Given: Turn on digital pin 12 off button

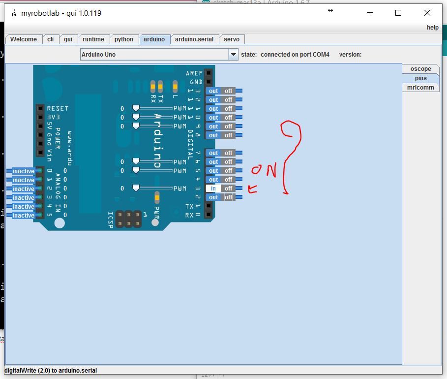Looking at the screenshot, I should pos(228,100).
